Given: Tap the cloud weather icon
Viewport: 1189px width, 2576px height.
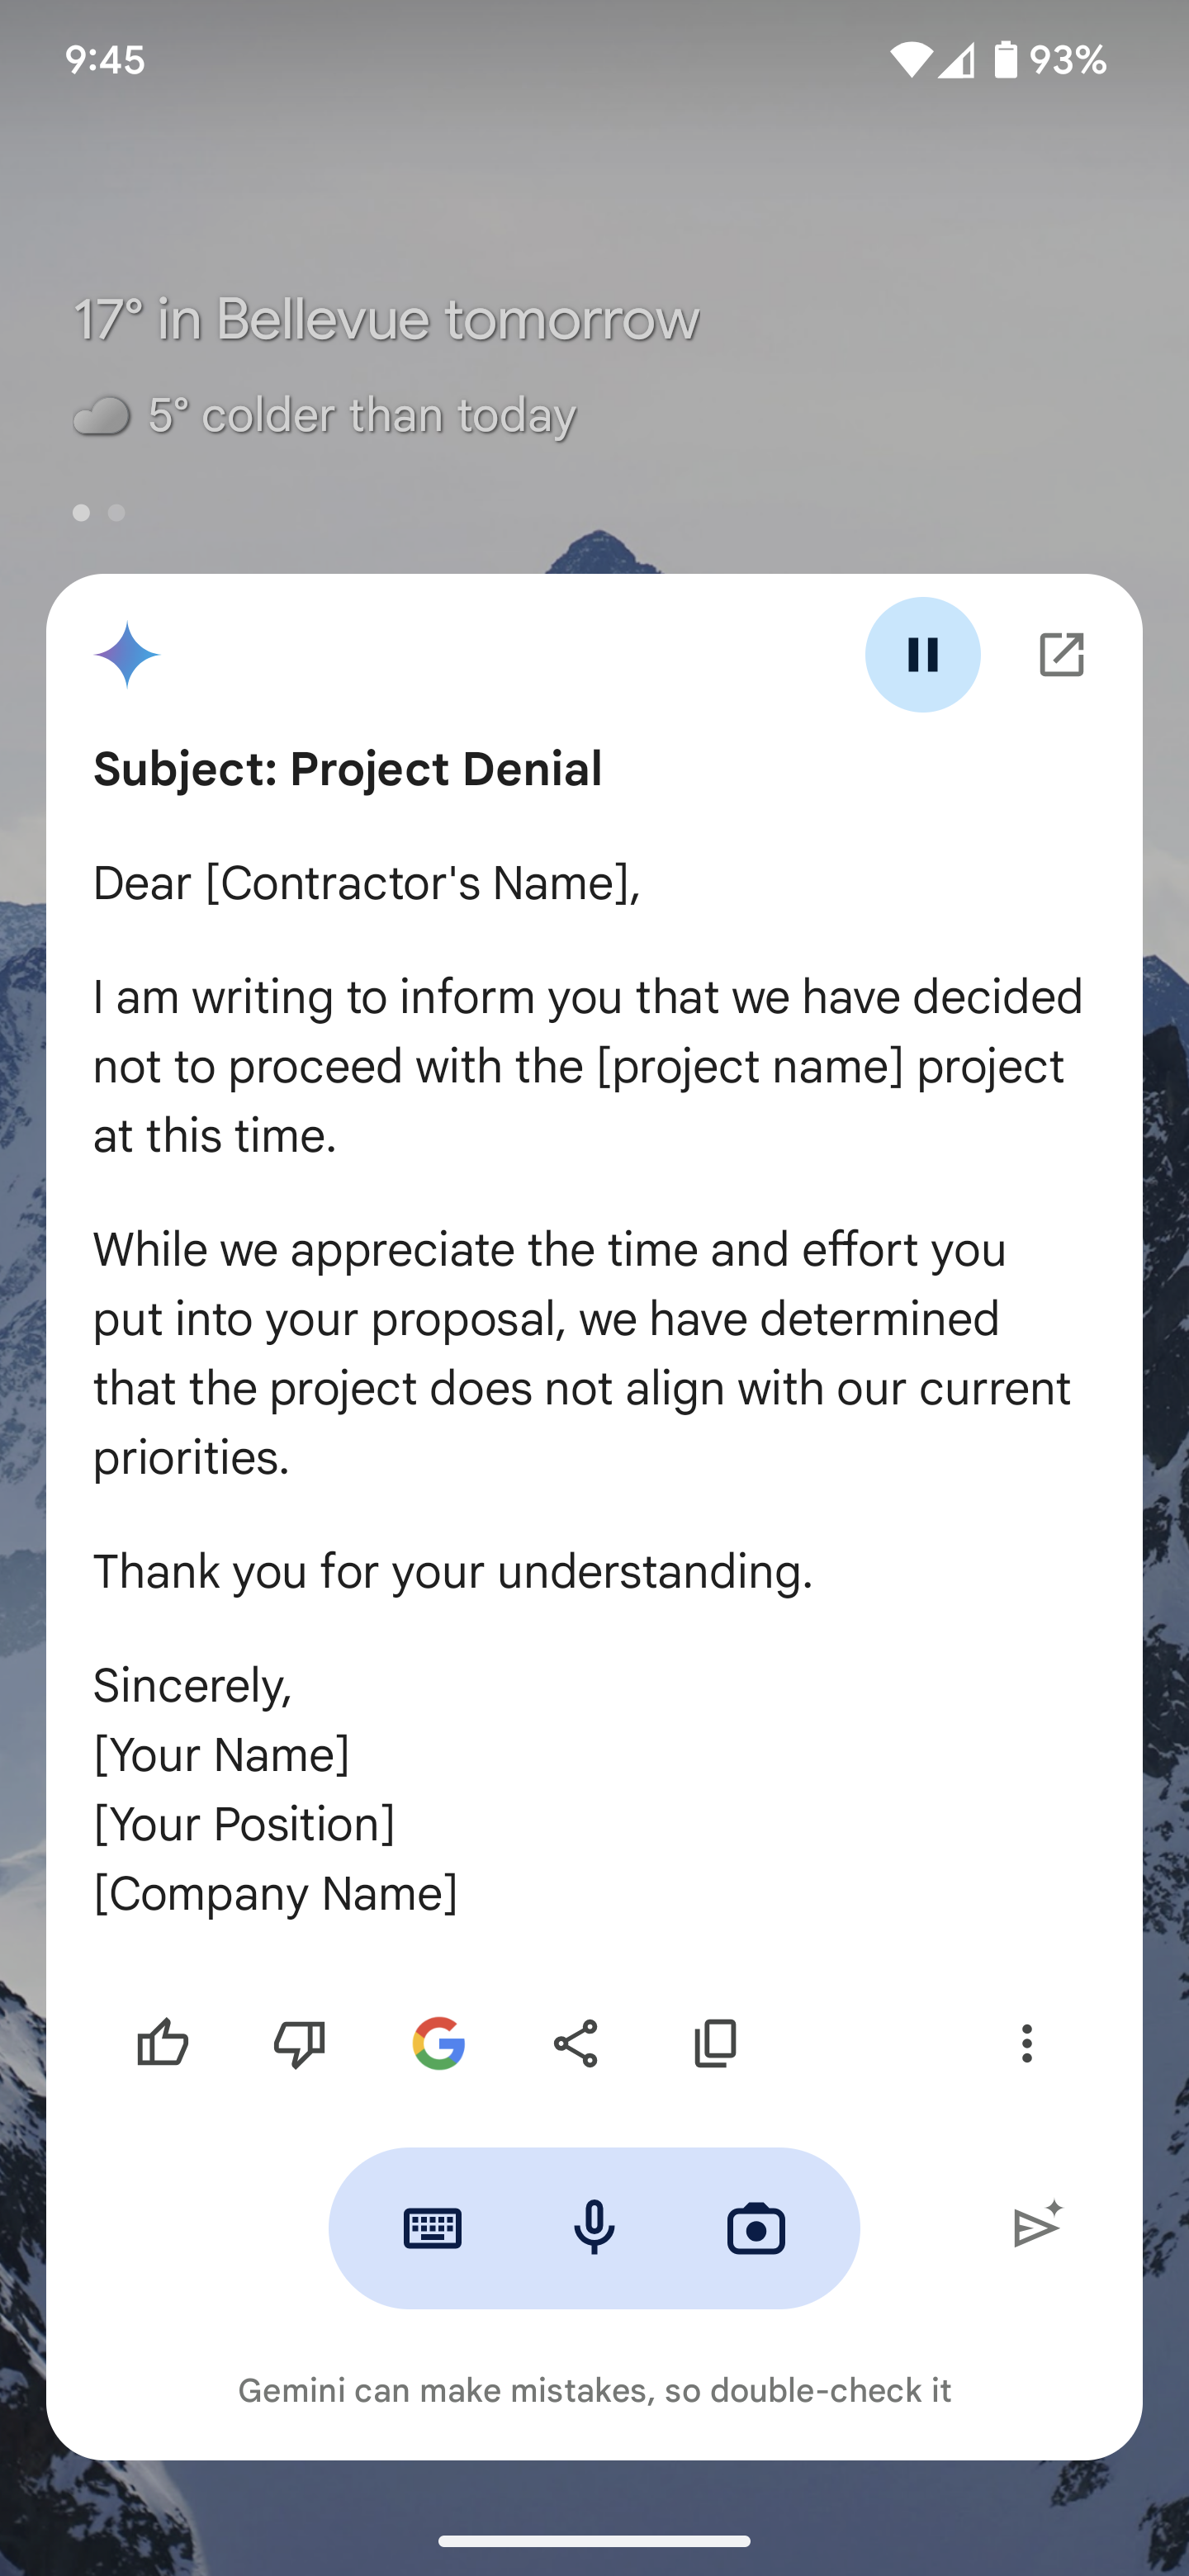Looking at the screenshot, I should (x=102, y=416).
